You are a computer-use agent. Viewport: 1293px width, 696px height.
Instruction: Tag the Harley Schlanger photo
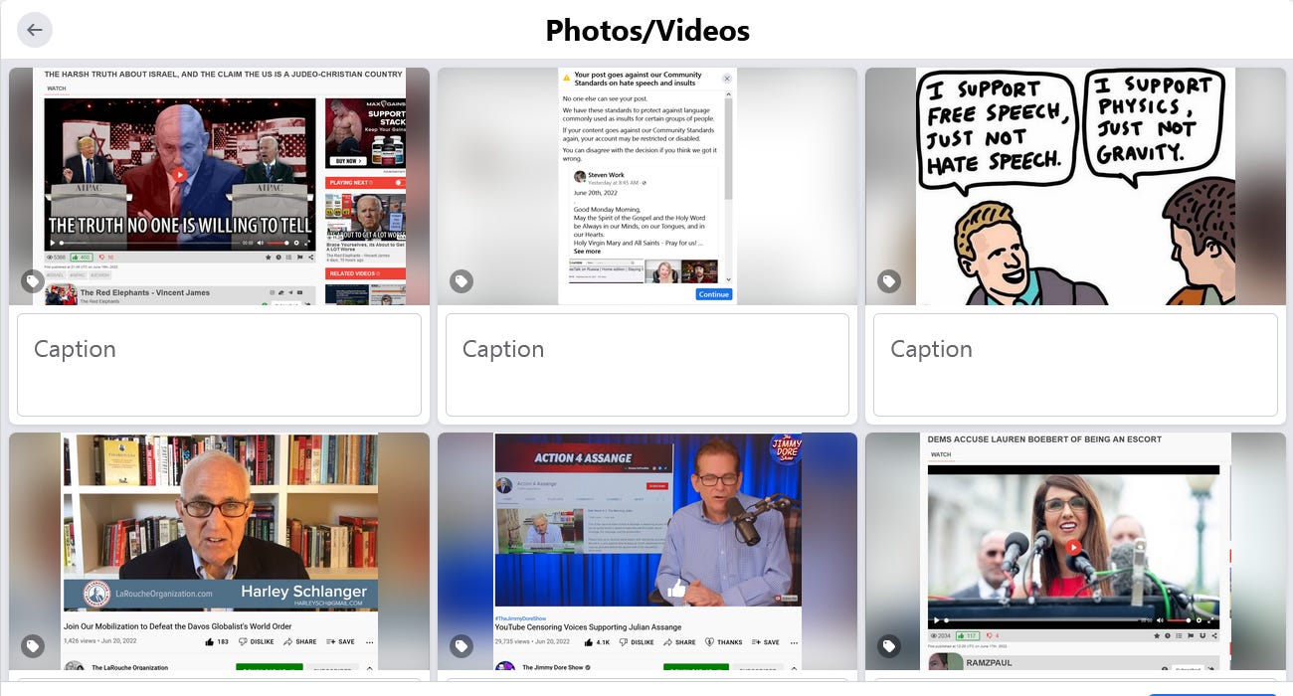pos(33,646)
